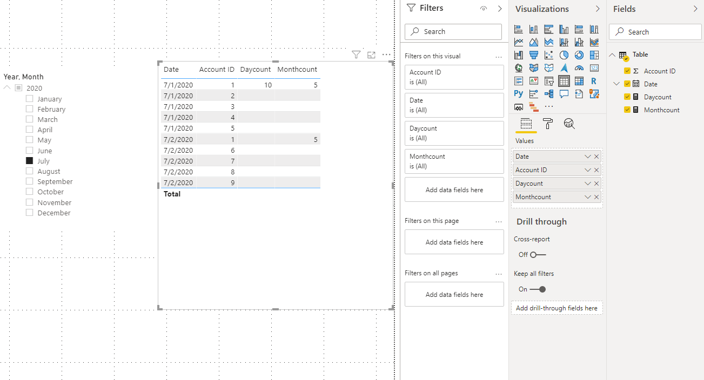
Task: Open the Analytics magnifier tab
Action: 569,124
